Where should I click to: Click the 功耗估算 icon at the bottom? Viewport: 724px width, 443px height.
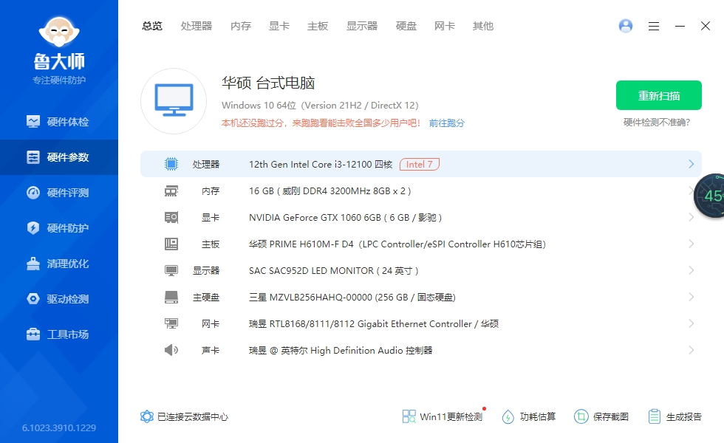(x=508, y=416)
